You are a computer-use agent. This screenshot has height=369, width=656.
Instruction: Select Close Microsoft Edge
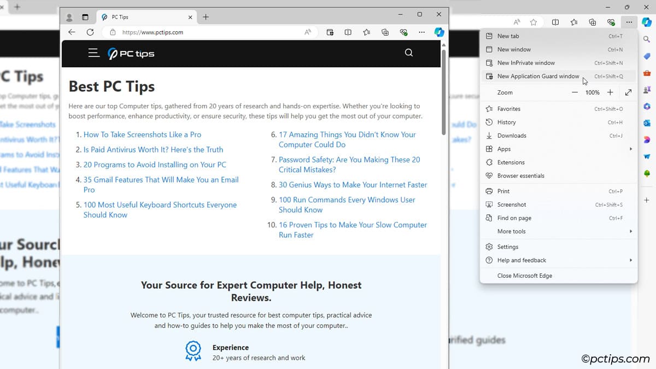coord(559,276)
